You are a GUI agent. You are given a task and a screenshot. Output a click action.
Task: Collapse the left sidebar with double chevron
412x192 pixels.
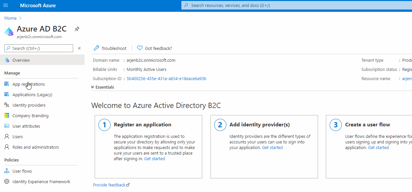[x=79, y=48]
